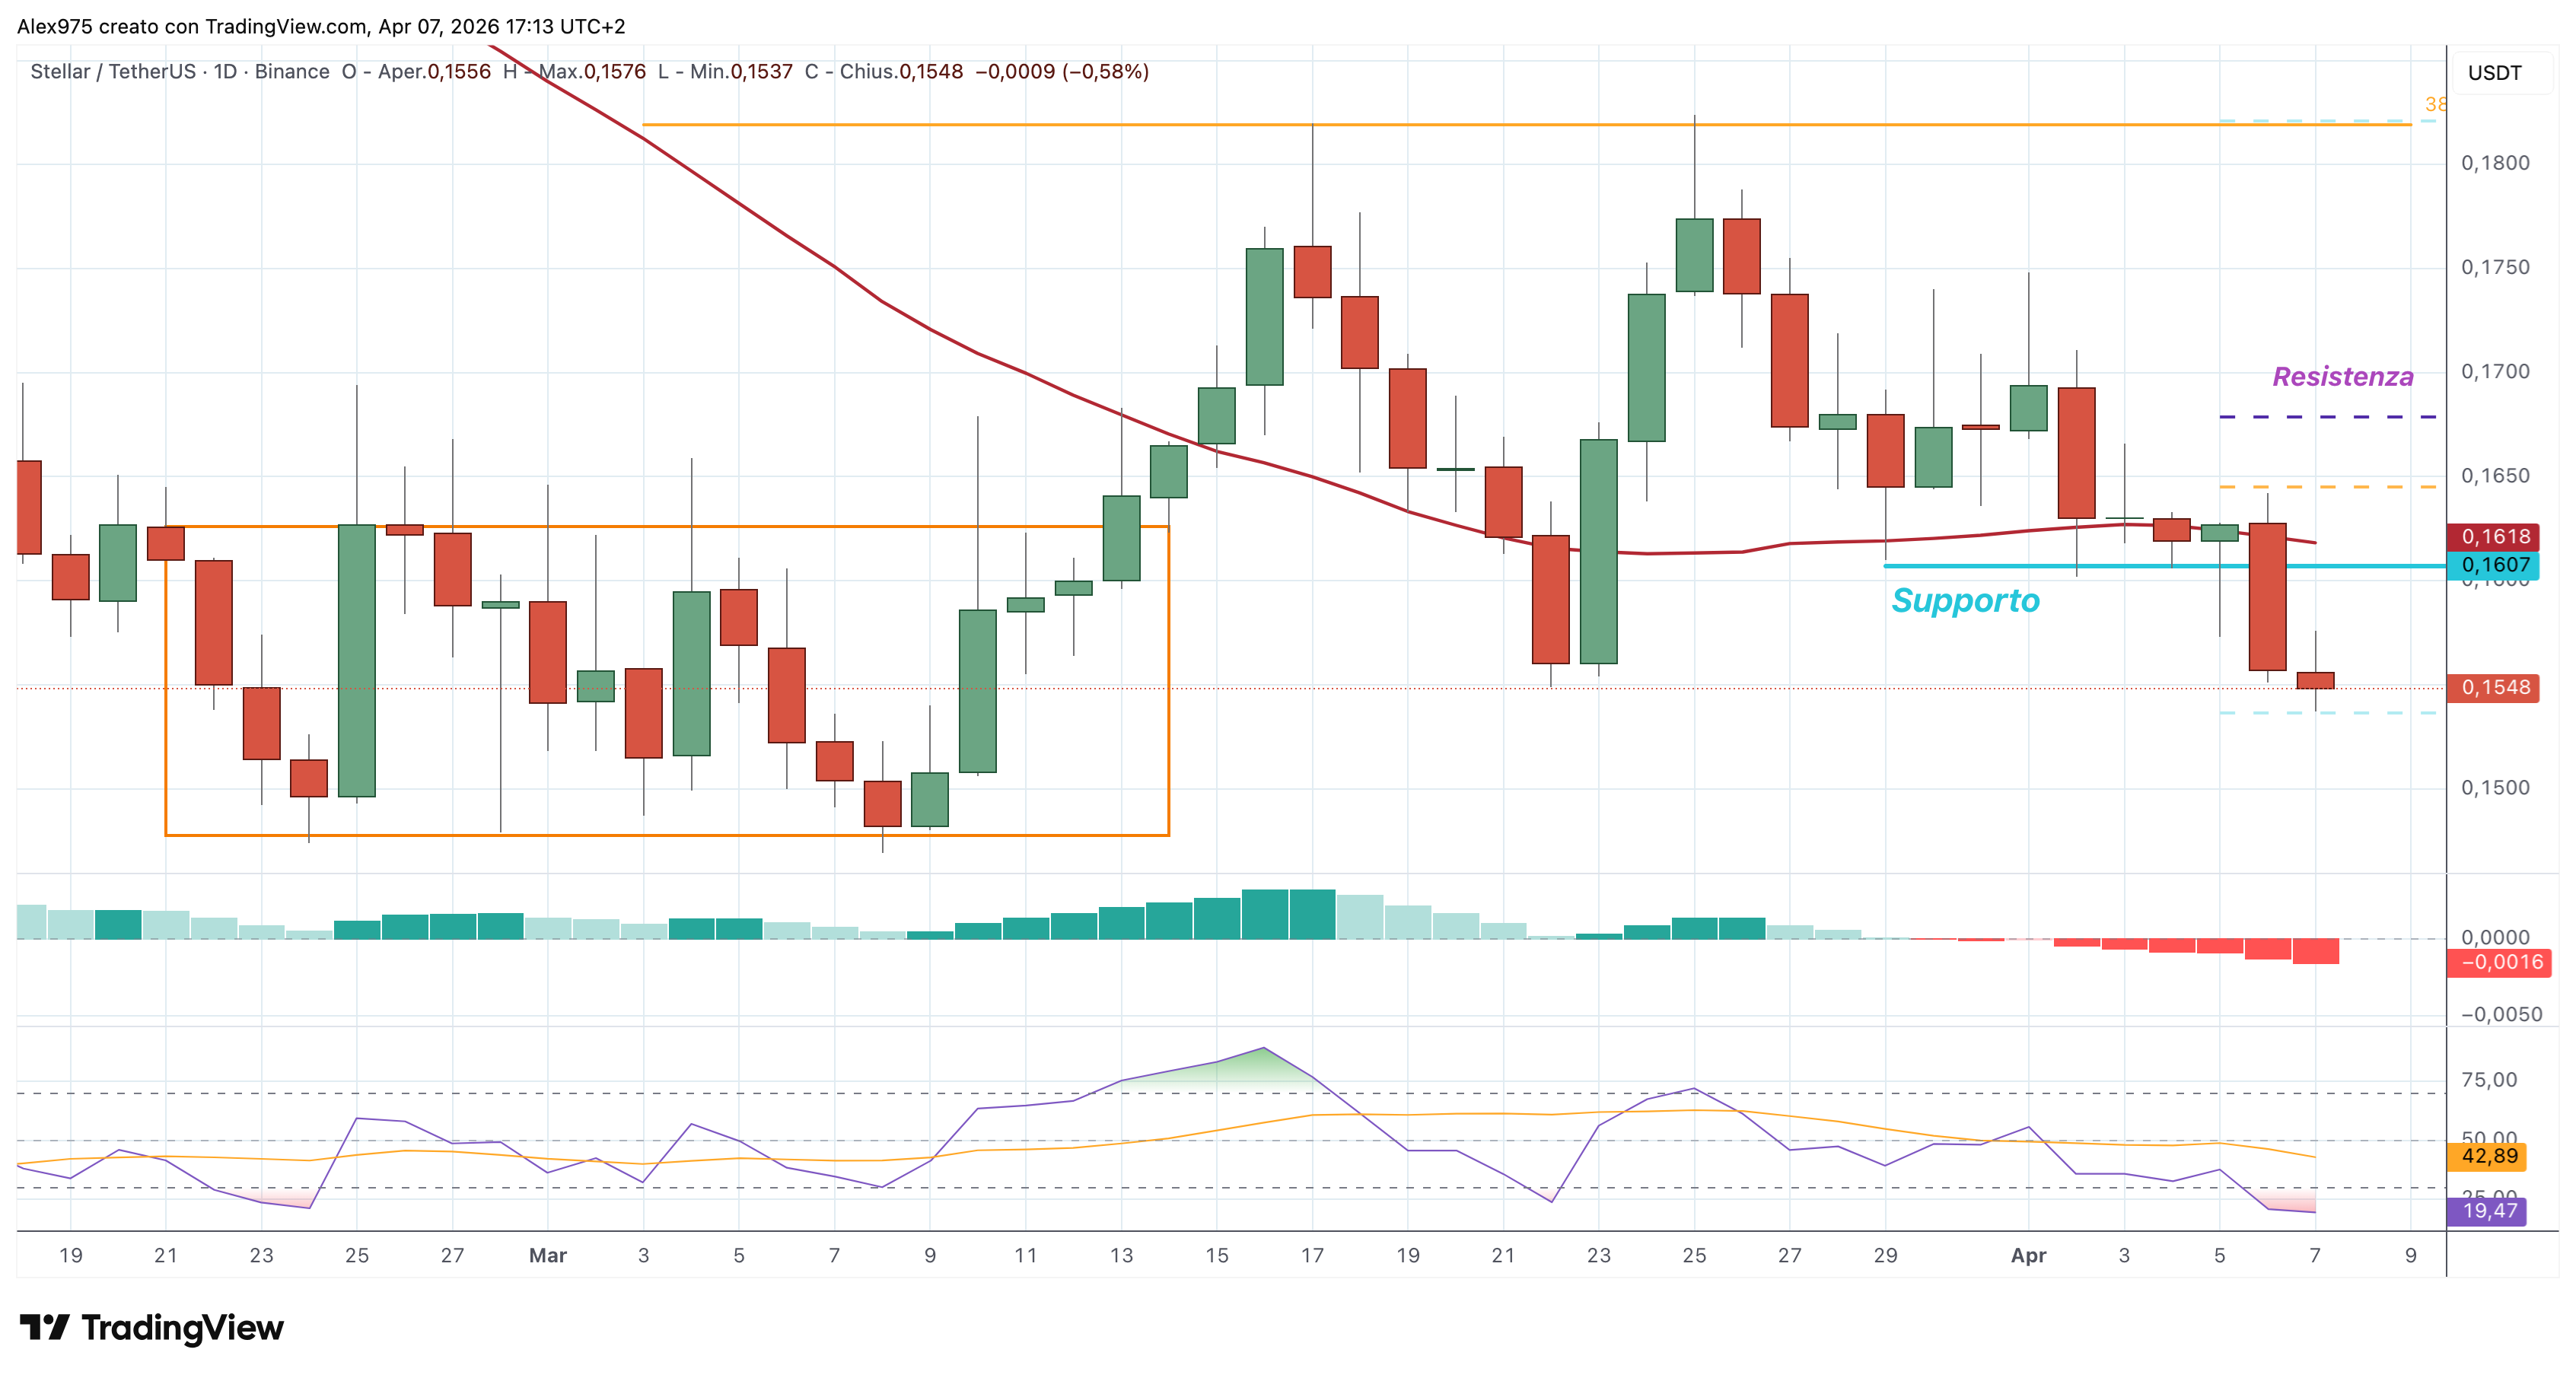Screen dimensions: 2576x1378
Task: Click the cyan support horizontal line
Action: coord(2165,566)
